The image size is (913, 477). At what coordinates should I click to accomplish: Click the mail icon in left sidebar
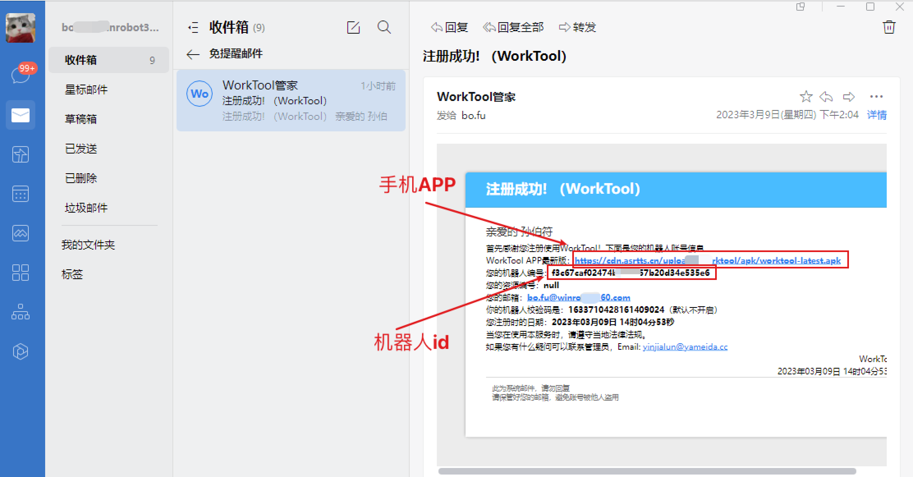point(21,115)
